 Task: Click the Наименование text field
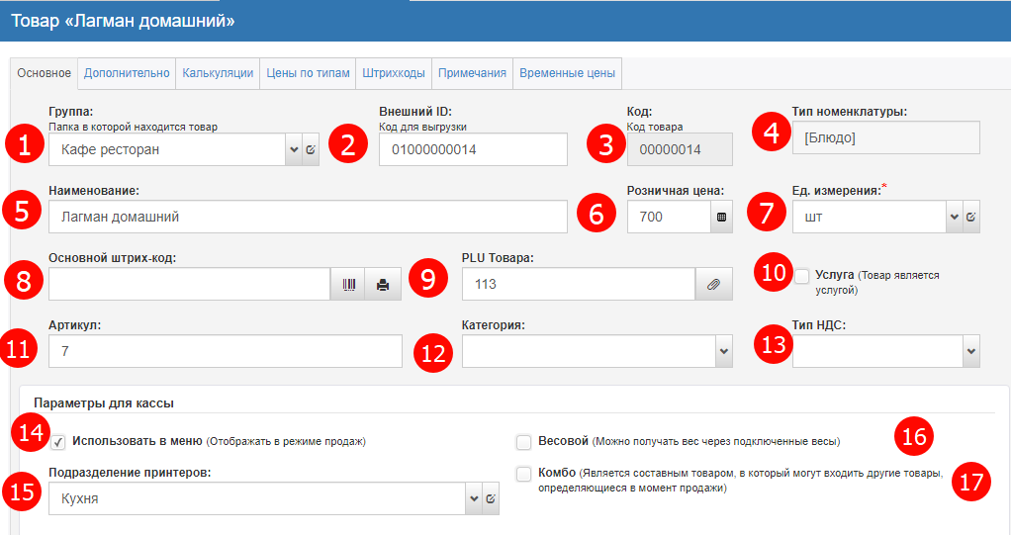pos(307,218)
